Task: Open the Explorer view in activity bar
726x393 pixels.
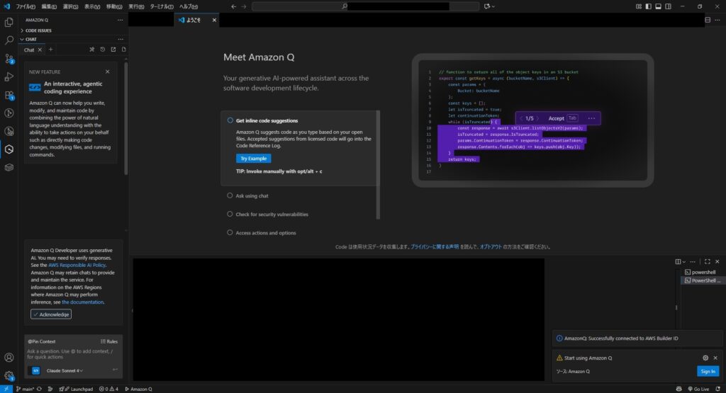Action: [9, 22]
